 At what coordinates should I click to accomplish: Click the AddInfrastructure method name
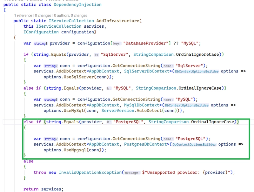118,21
